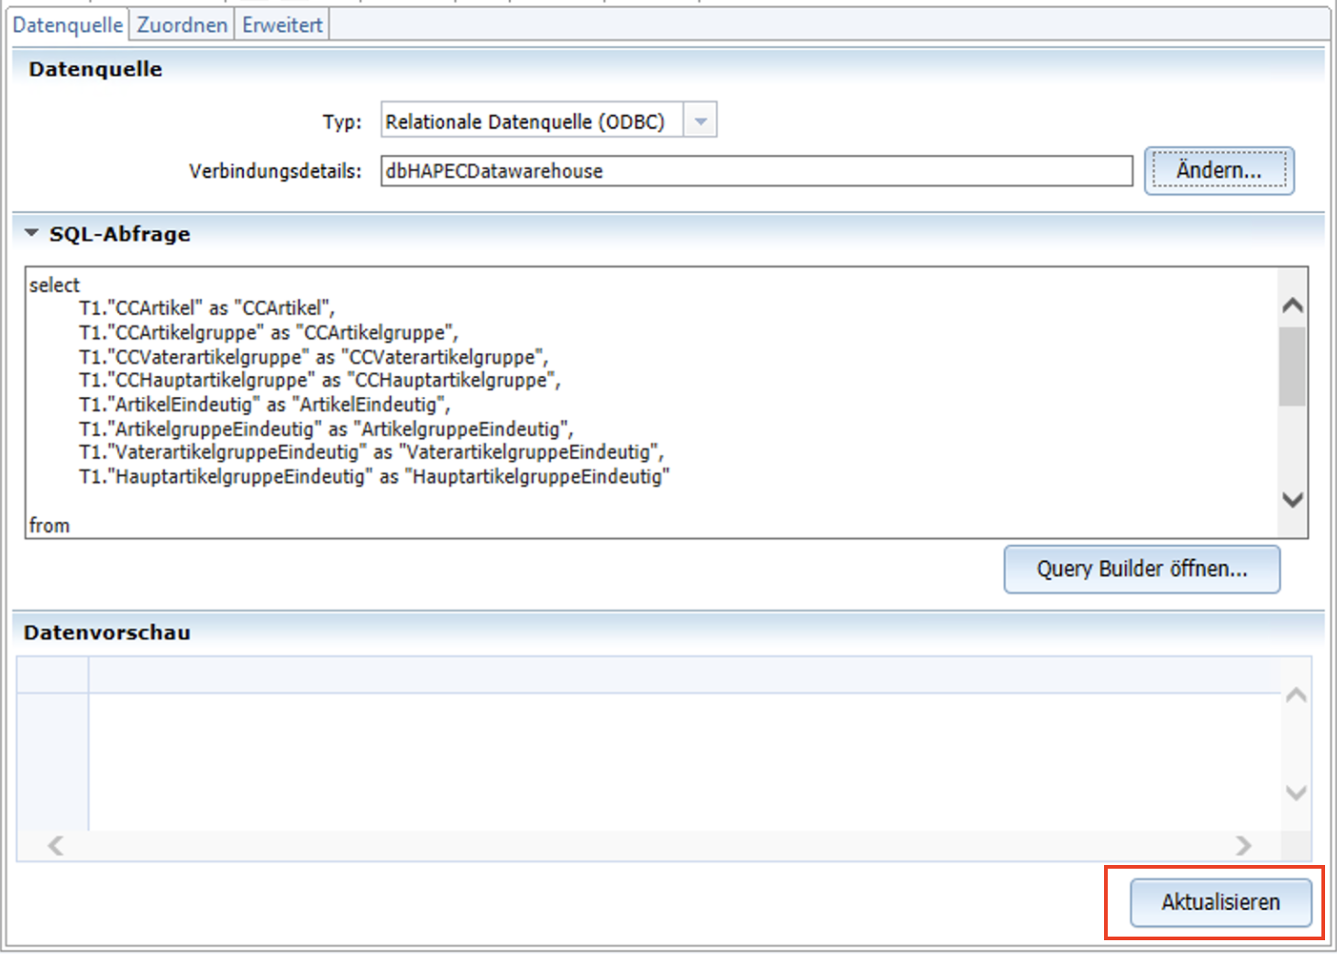The height and width of the screenshot is (954, 1337).
Task: Collapse the SQL-Abfrage section triangle
Action: (x=32, y=234)
